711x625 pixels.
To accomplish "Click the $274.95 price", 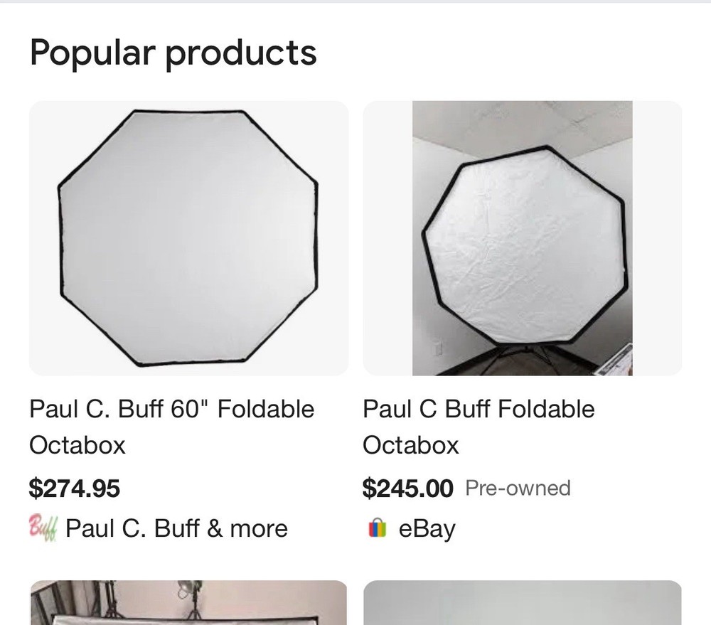I will pos(74,488).
